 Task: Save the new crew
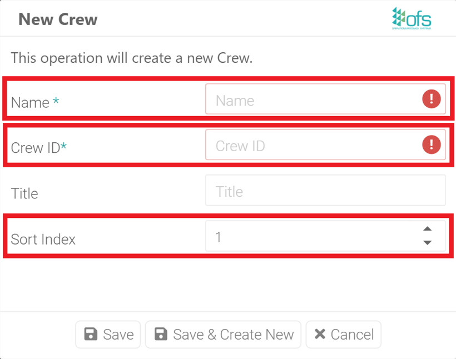[108, 334]
